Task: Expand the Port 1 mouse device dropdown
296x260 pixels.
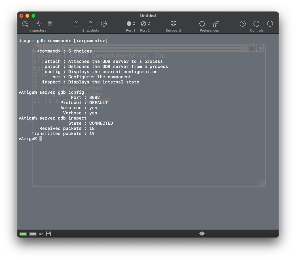Action: (x=131, y=24)
